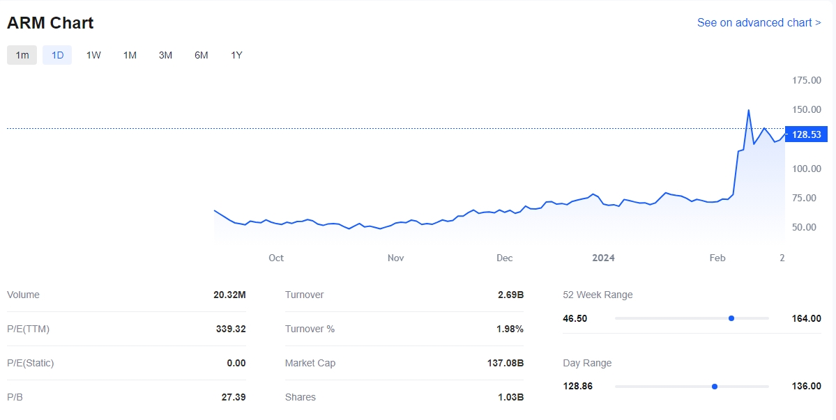Image resolution: width=836 pixels, height=420 pixels.
Task: Select the 1m timeframe tab
Action: pos(22,55)
